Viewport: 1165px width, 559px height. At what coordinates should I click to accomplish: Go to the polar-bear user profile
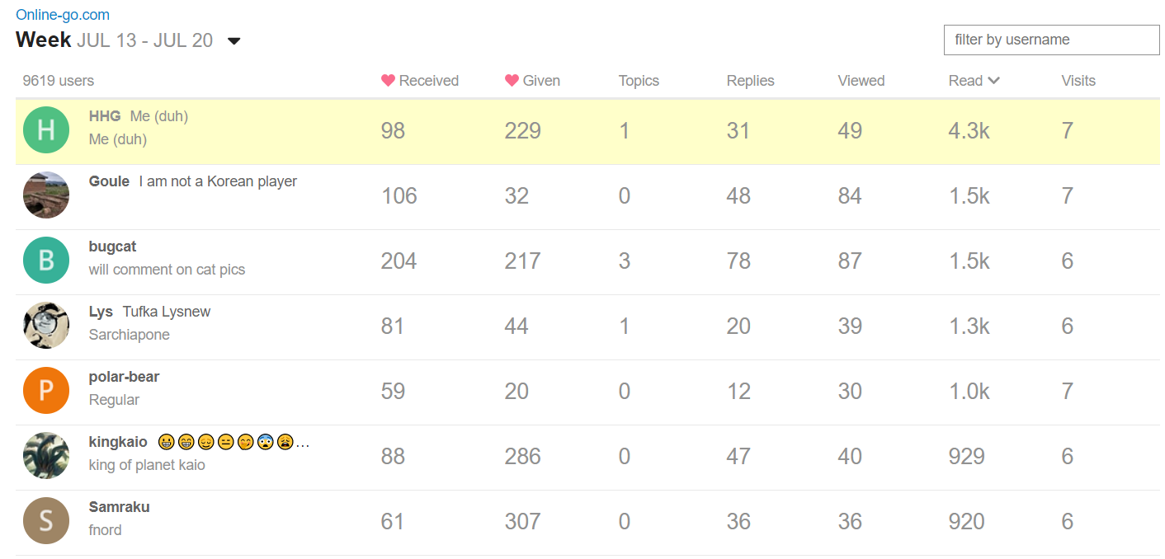pos(124,377)
